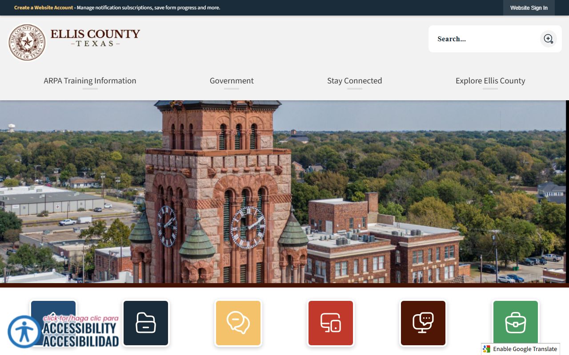This screenshot has width=569, height=355.
Task: Click the search magnifier icon
Action: point(548,39)
